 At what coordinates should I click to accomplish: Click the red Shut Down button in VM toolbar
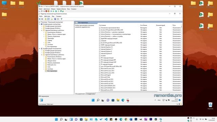pyautogui.click(x=46, y=11)
